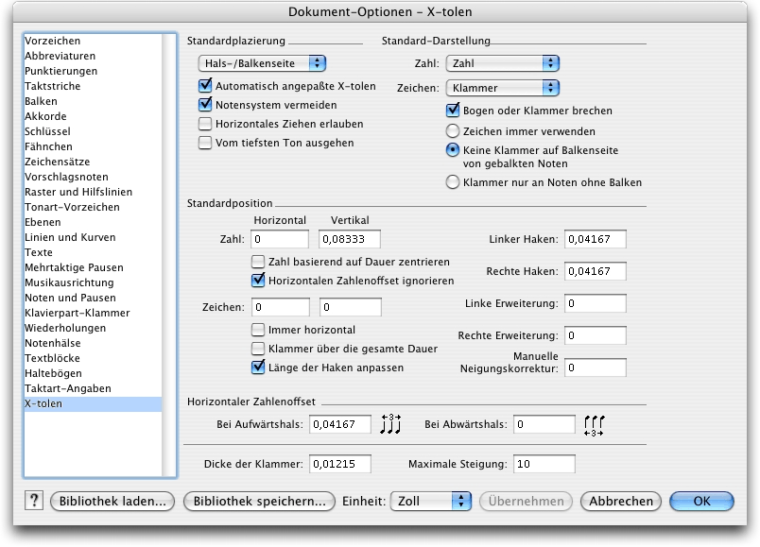Select Wiederholungen category

tap(93, 328)
